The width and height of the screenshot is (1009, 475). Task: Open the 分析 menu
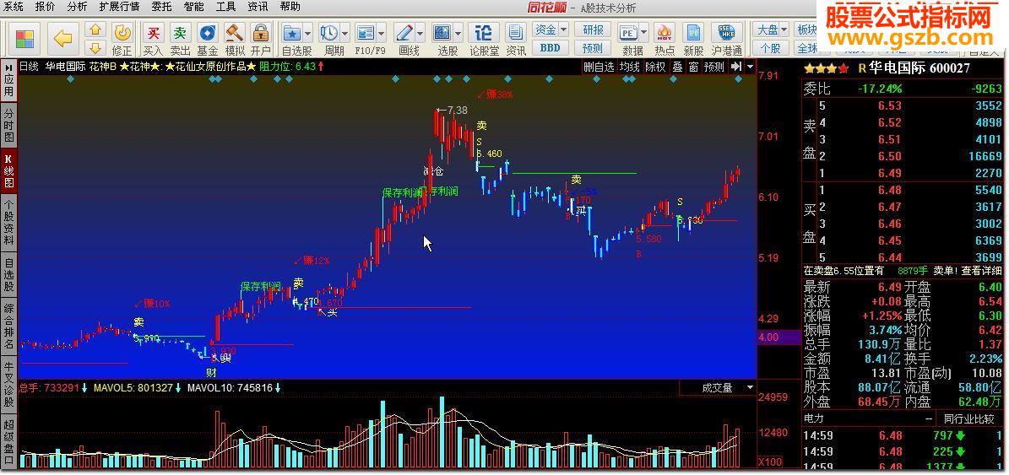[77, 7]
